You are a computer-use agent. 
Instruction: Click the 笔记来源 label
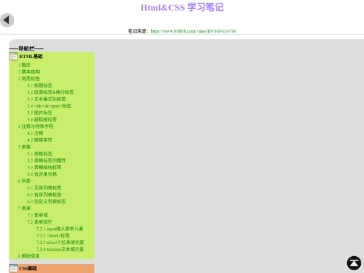138,31
